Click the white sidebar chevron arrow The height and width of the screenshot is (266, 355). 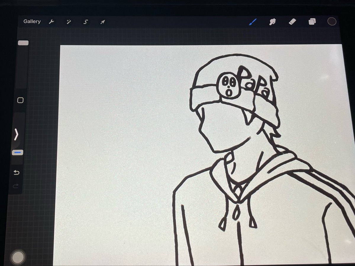point(16,135)
